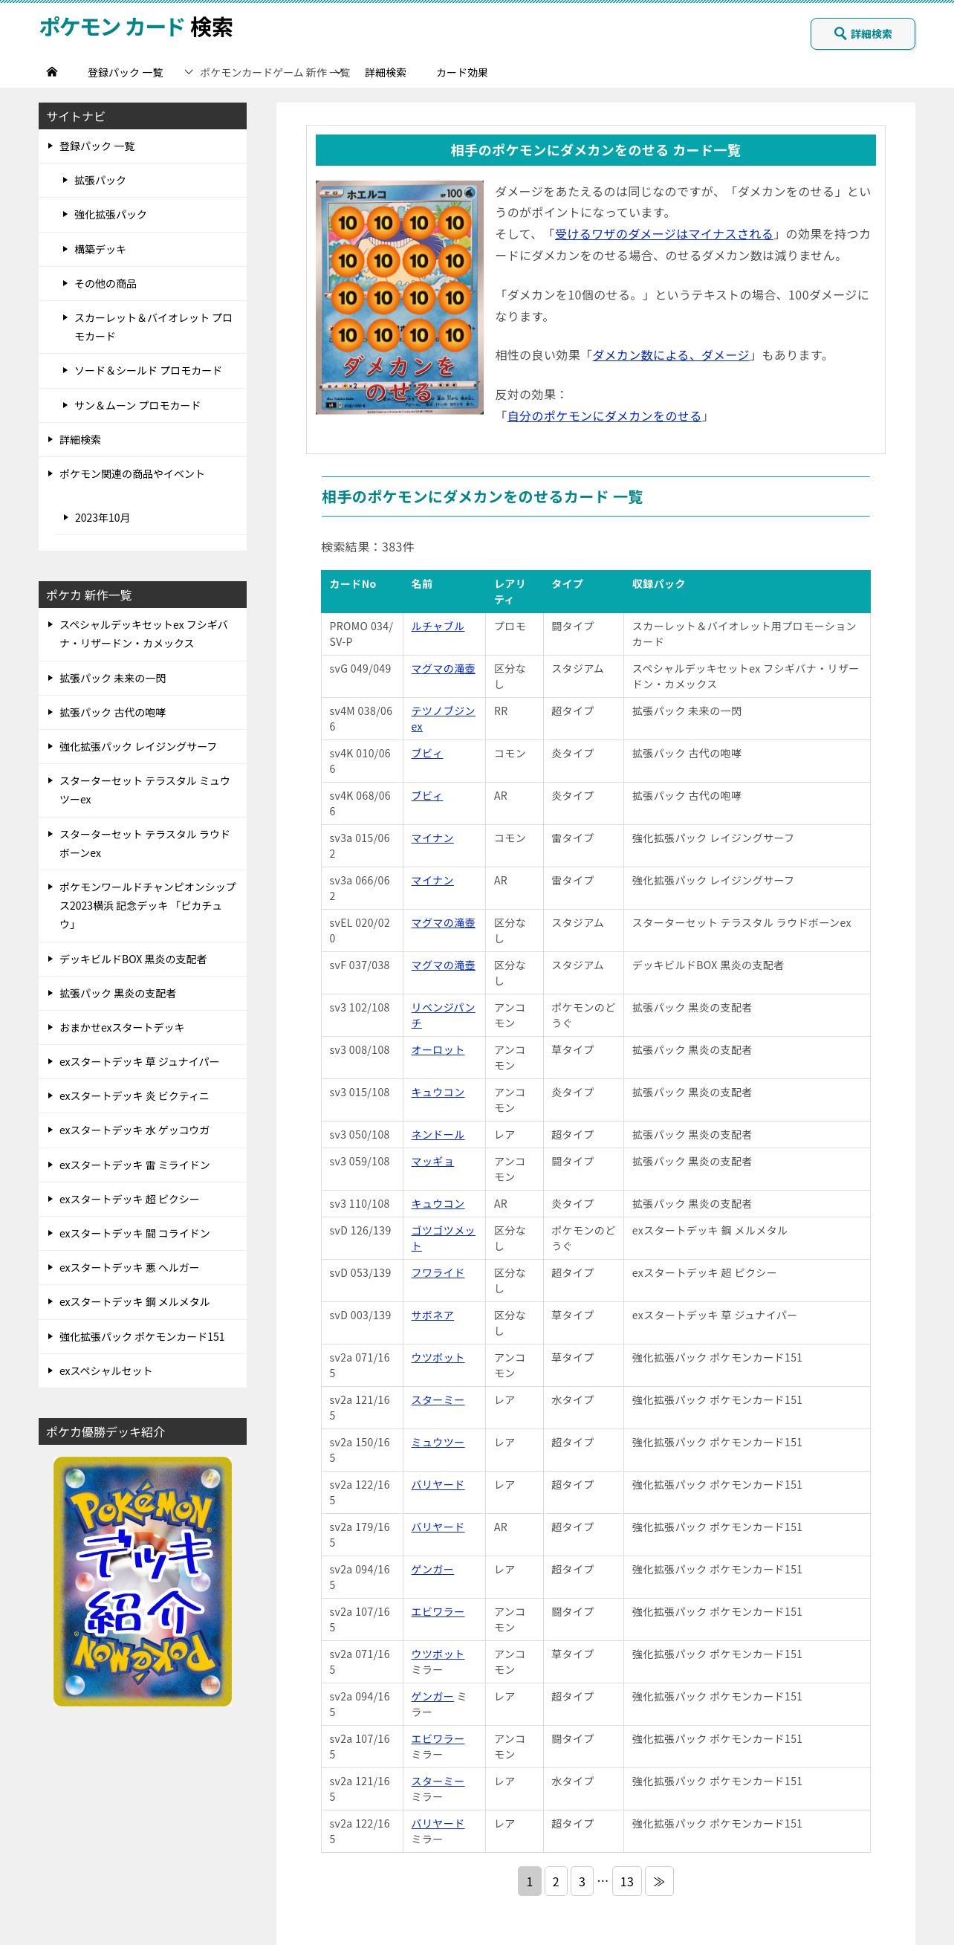Open the 詳細検索 top menu item
The image size is (954, 1945).
click(386, 73)
